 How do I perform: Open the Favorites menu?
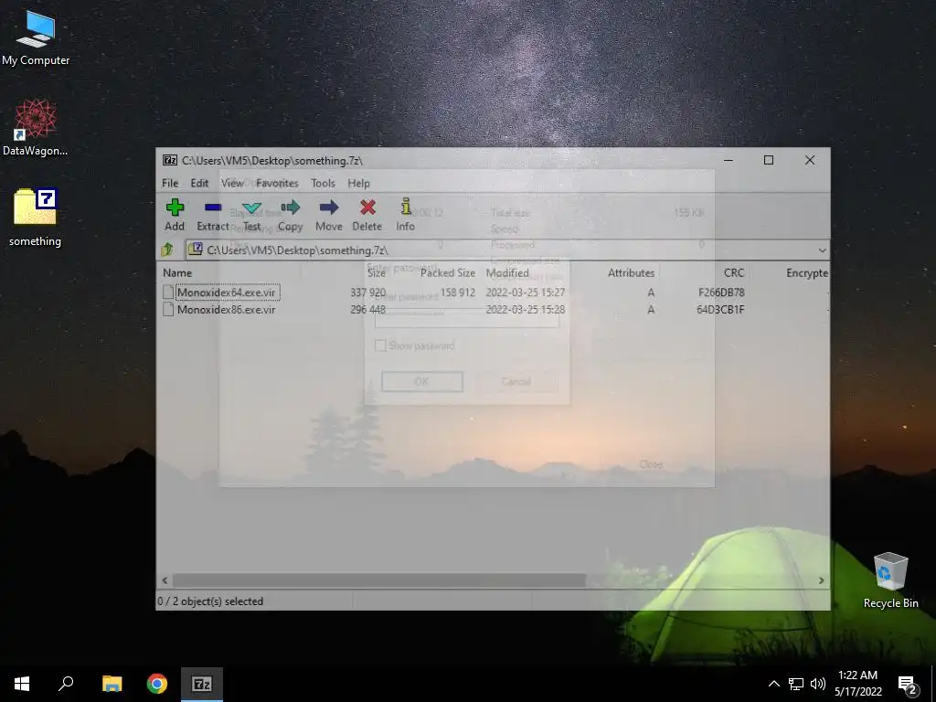coord(277,183)
